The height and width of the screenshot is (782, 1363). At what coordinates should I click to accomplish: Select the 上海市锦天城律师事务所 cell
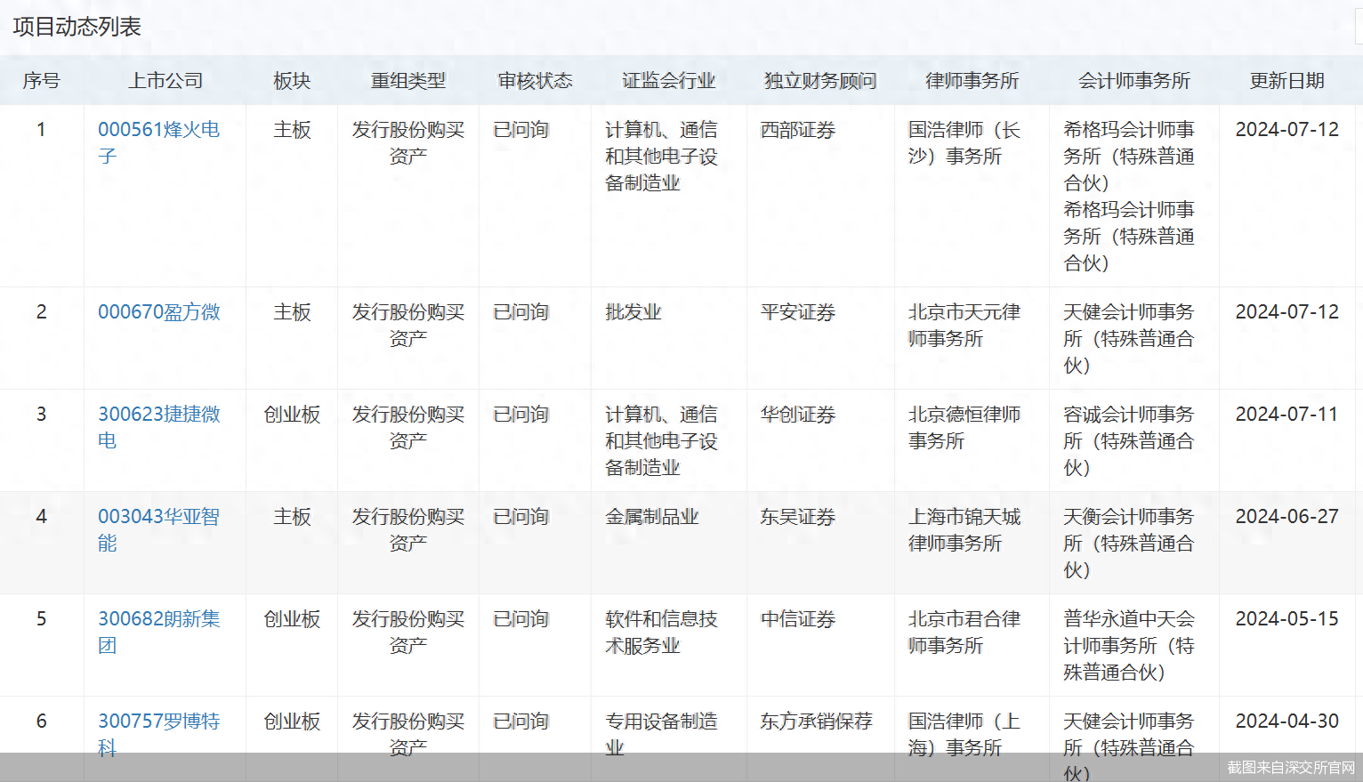pyautogui.click(x=964, y=529)
